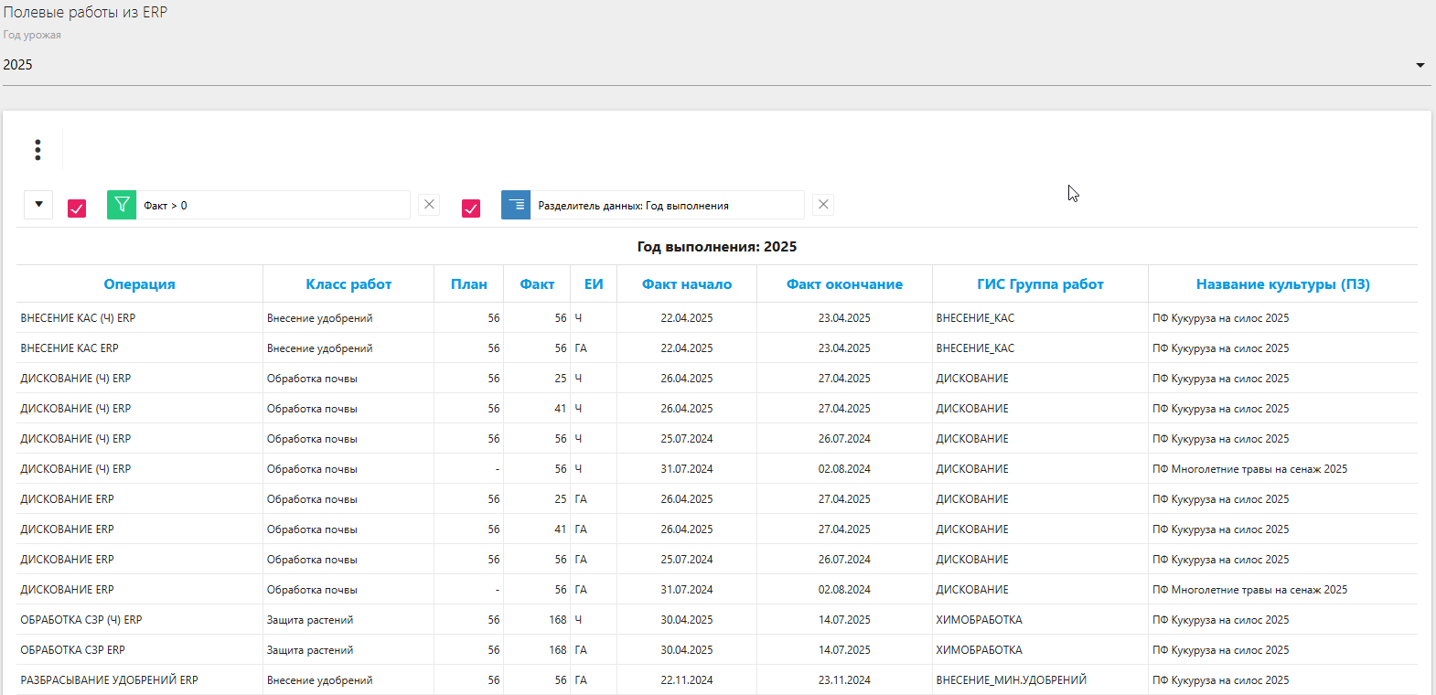Screen dimensions: 1436x695
Task: Click the blue data separator icon
Action: click(x=516, y=205)
